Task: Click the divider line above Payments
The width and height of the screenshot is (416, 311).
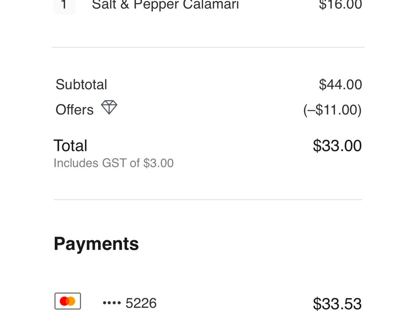Action: coord(208,199)
